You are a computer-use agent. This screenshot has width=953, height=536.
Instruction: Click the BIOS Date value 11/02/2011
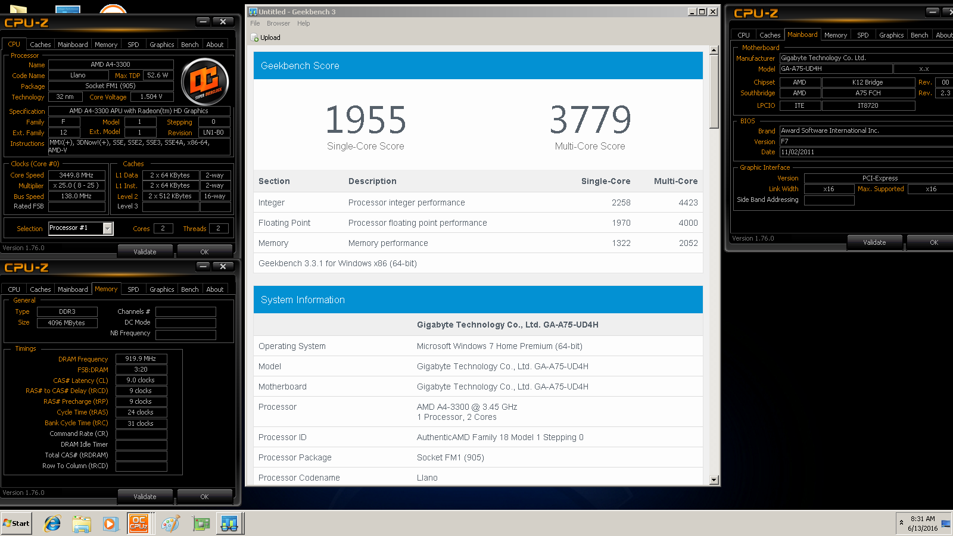pyautogui.click(x=867, y=152)
